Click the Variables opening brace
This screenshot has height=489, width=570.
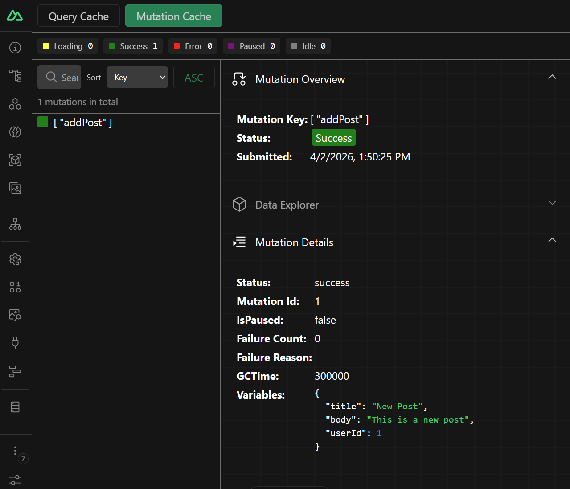(x=317, y=393)
